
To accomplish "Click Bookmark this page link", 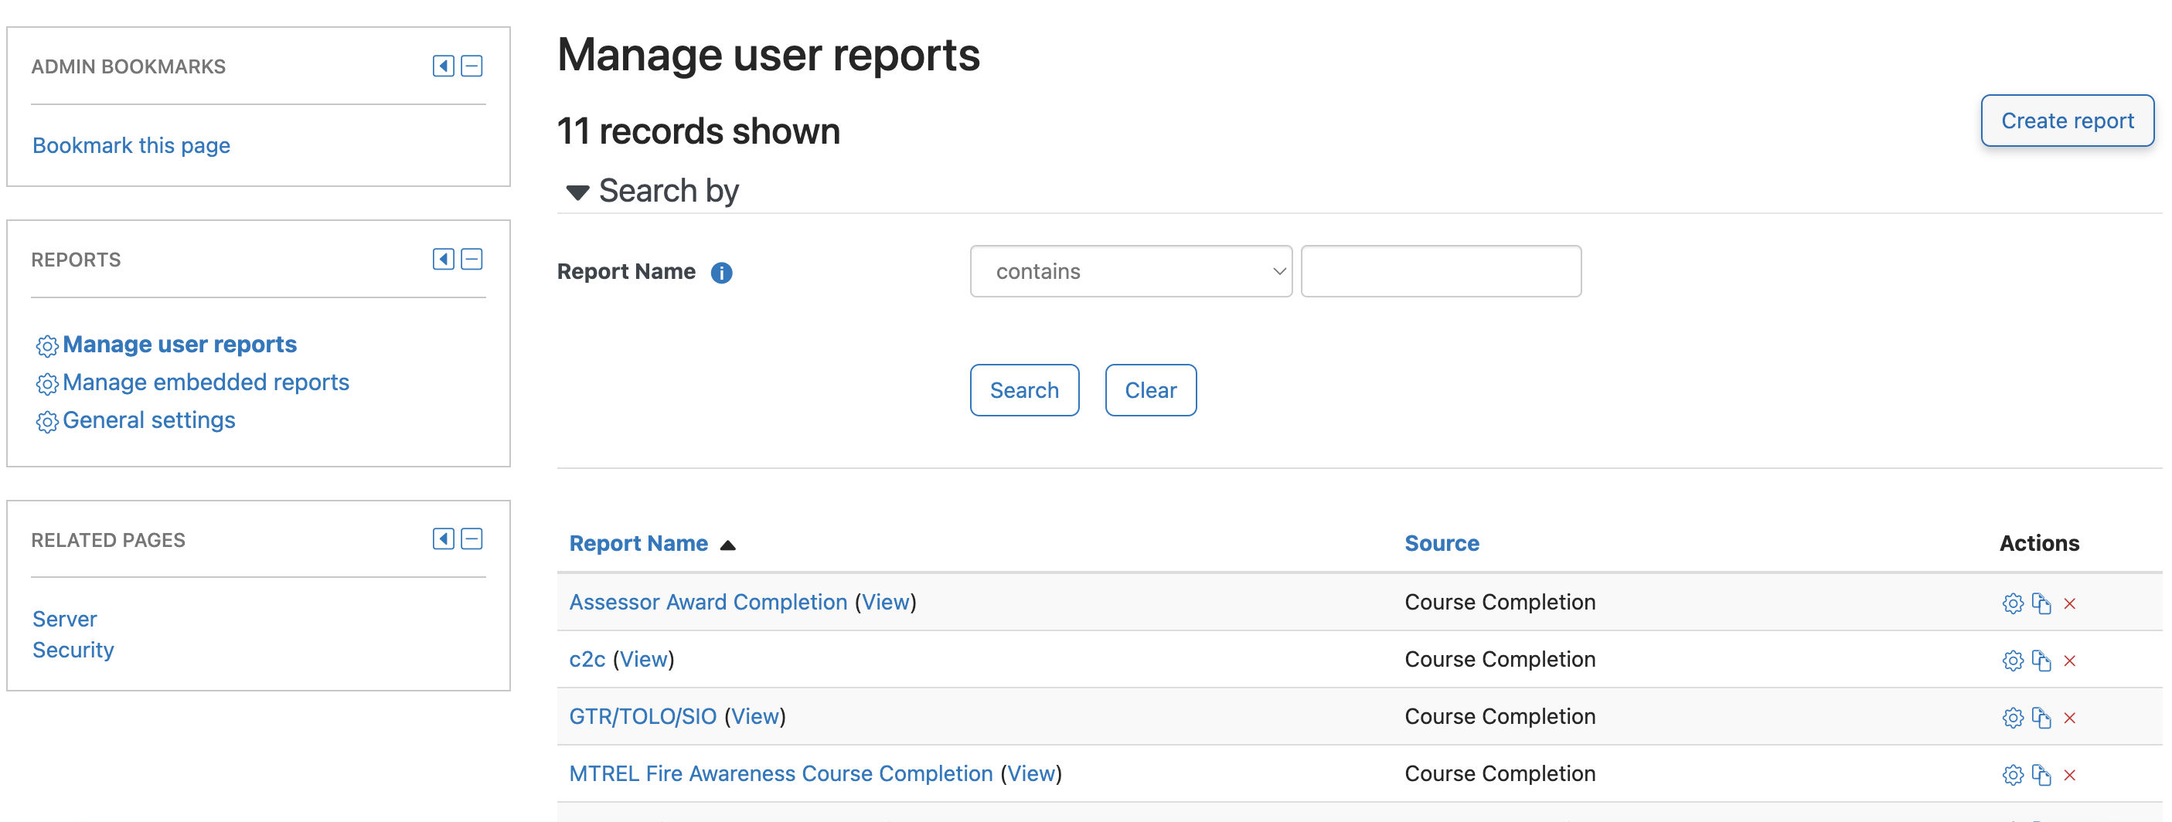I will [x=131, y=146].
